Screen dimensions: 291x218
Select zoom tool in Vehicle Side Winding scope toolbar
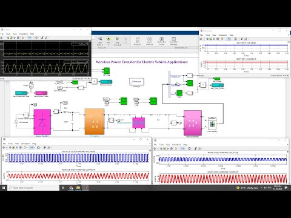32,148
